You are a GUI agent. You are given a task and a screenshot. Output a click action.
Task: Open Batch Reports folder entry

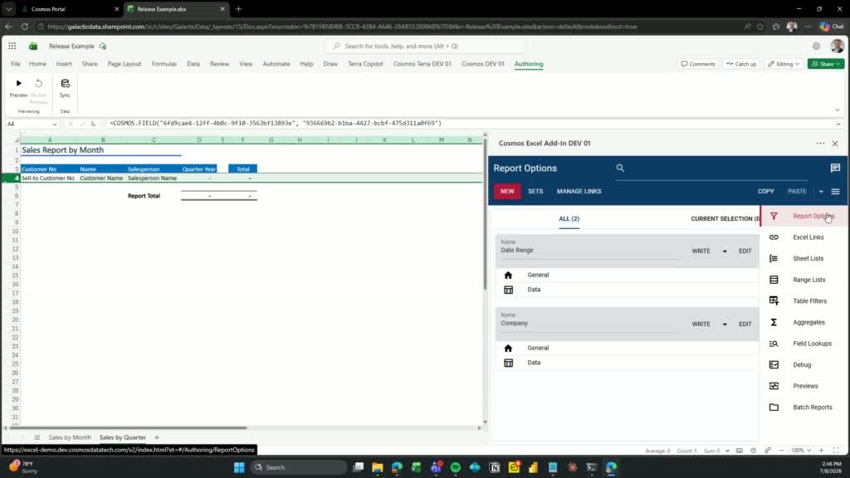(x=804, y=407)
